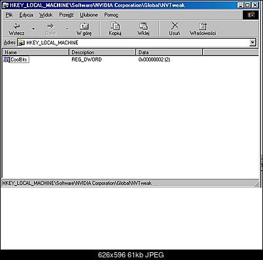Click the 0x00000002 (2) data cell
The width and height of the screenshot is (263, 260).
pos(154,59)
